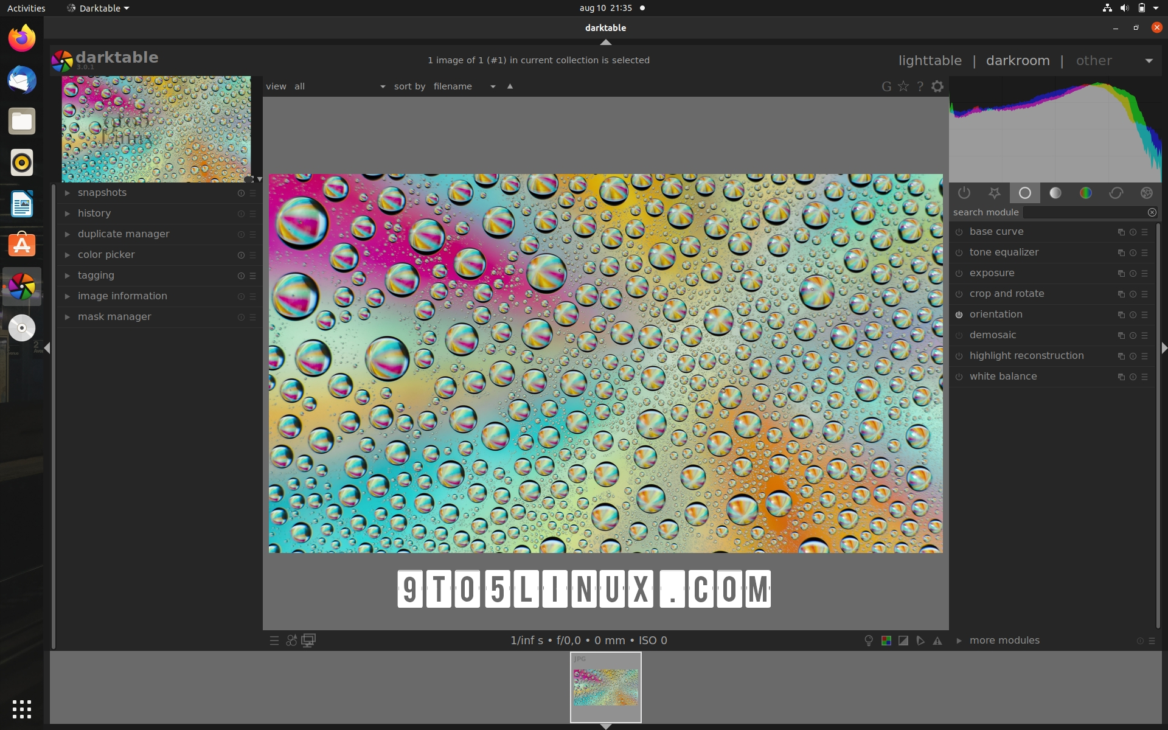The image size is (1168, 730).
Task: Activate softproofing from the bottom toolbar
Action: [x=920, y=640]
